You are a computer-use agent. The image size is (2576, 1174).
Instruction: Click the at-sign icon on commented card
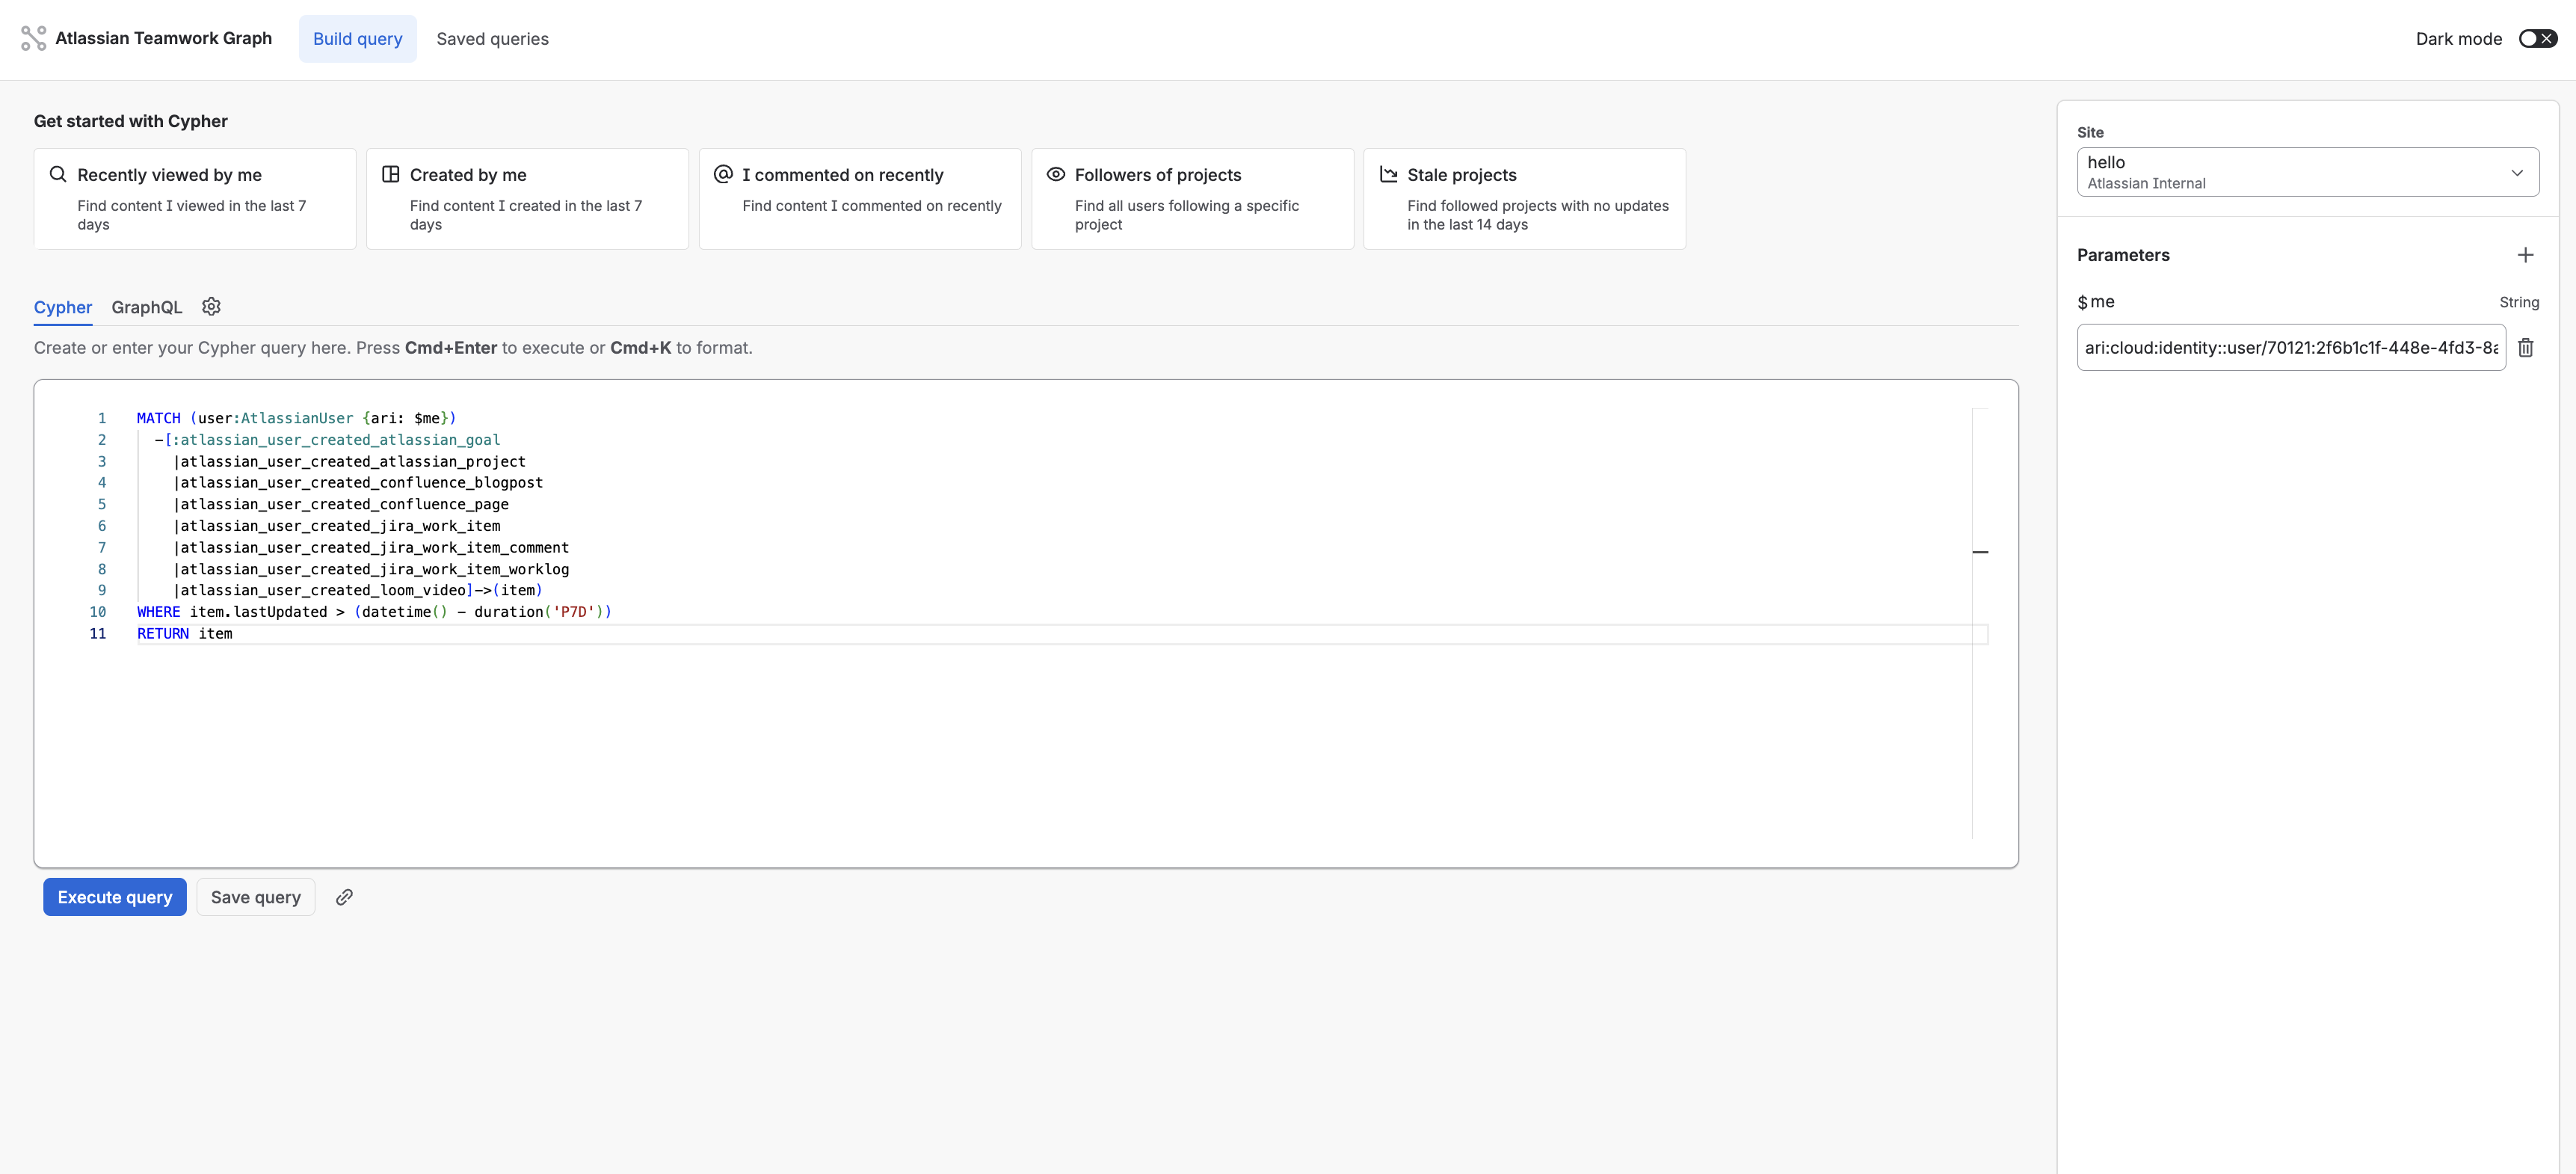723,174
